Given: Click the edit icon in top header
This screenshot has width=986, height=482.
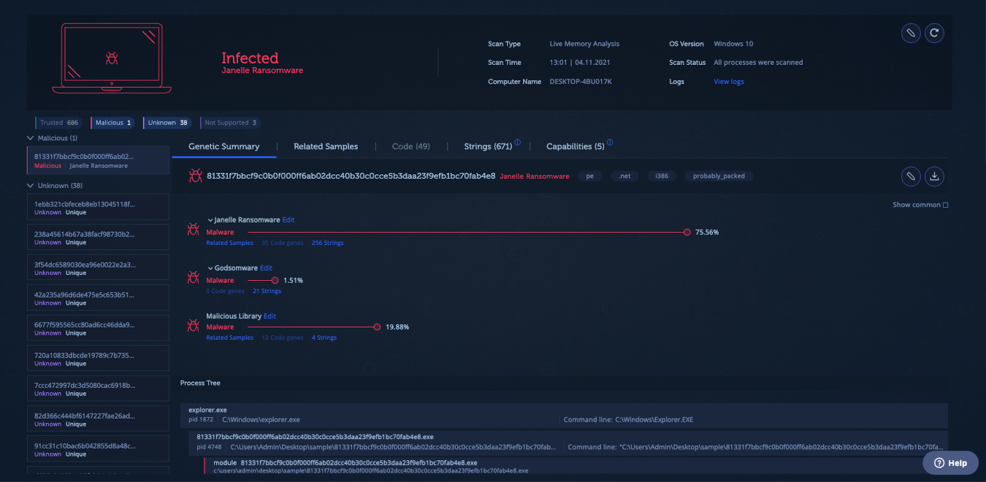Looking at the screenshot, I should (910, 33).
